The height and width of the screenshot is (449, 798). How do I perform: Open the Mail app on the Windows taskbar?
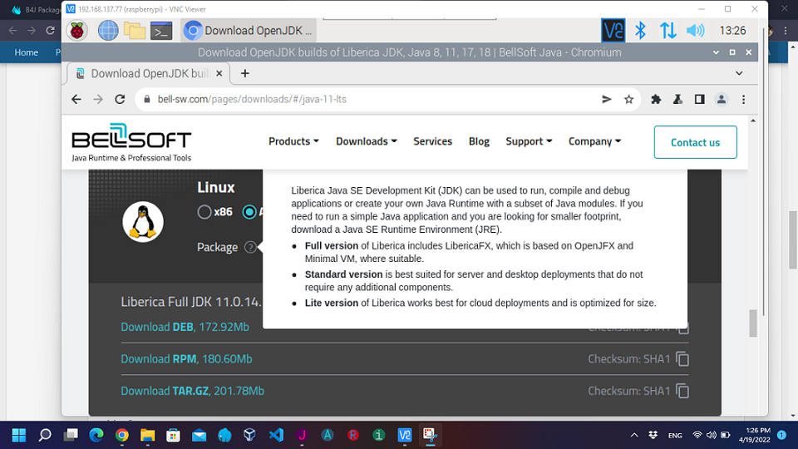pyautogui.click(x=199, y=435)
